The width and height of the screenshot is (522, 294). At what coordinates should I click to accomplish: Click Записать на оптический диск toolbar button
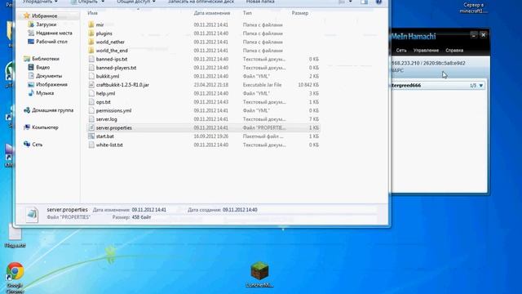[201, 2]
